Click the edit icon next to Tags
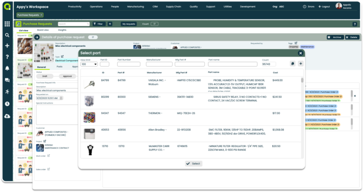This screenshot has width=363, height=192. 296,43
